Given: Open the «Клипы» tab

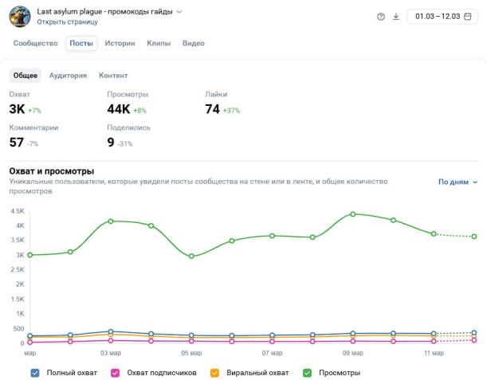Looking at the screenshot, I should [159, 43].
